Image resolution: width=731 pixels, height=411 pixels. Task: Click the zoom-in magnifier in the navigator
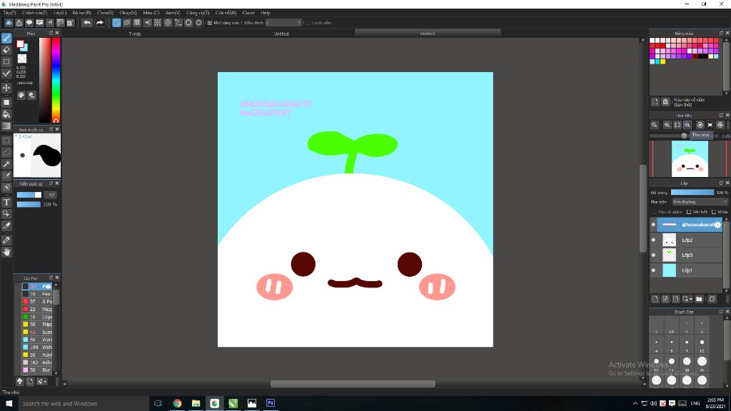[667, 125]
